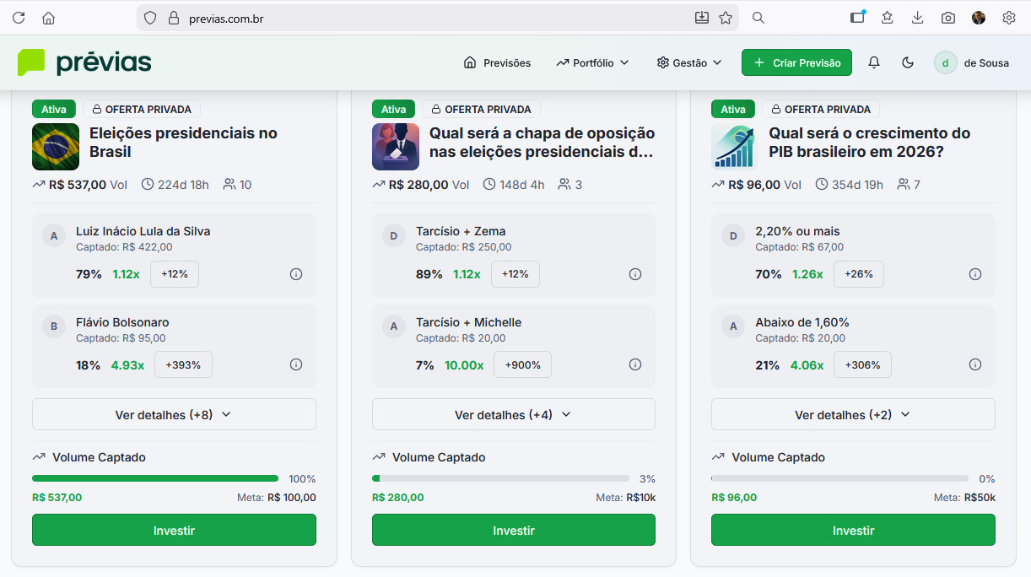Open the PIB growth chart thumbnail
This screenshot has width=1031, height=577.
(x=735, y=147)
